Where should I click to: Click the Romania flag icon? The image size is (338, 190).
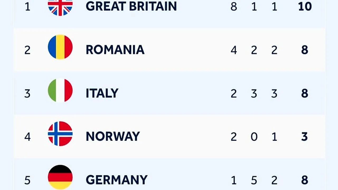[60, 47]
